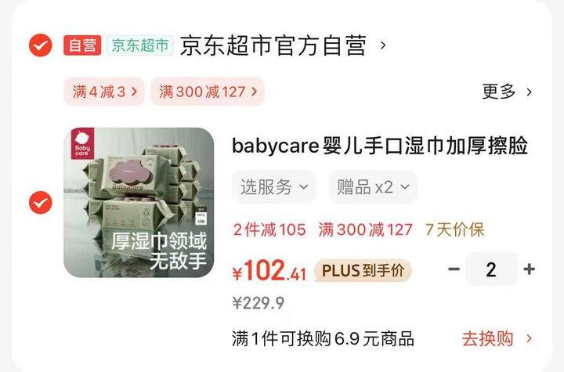Open babycare 婴儿手口湿巾 product title
Screen dimensions: 564x372
point(380,146)
